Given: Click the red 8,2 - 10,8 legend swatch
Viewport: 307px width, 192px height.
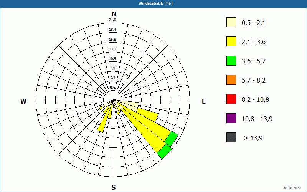Looking at the screenshot, I should coord(231,99).
